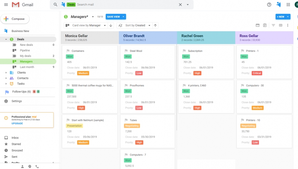The height and width of the screenshot is (169, 298).
Task: Click the phone call icon at bottom
Action: click(x=37, y=167)
